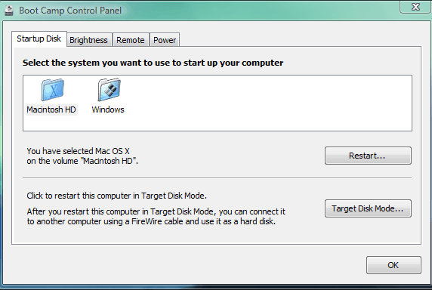Click the Macintosh HD text label

pos(51,110)
